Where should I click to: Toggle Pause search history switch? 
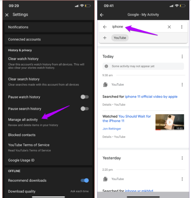pos(84,109)
